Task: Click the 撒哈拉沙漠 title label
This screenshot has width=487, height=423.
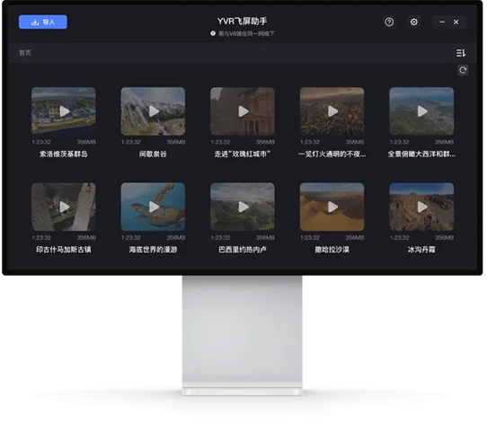Action: pyautogui.click(x=332, y=250)
